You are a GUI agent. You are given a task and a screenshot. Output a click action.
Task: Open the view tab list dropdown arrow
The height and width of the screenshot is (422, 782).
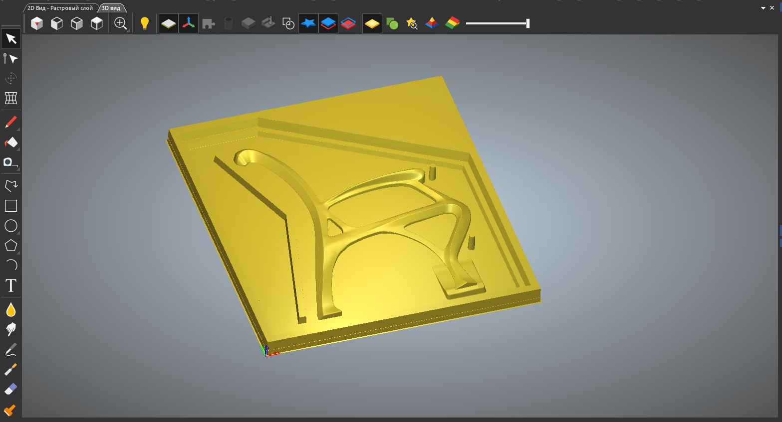pos(763,8)
